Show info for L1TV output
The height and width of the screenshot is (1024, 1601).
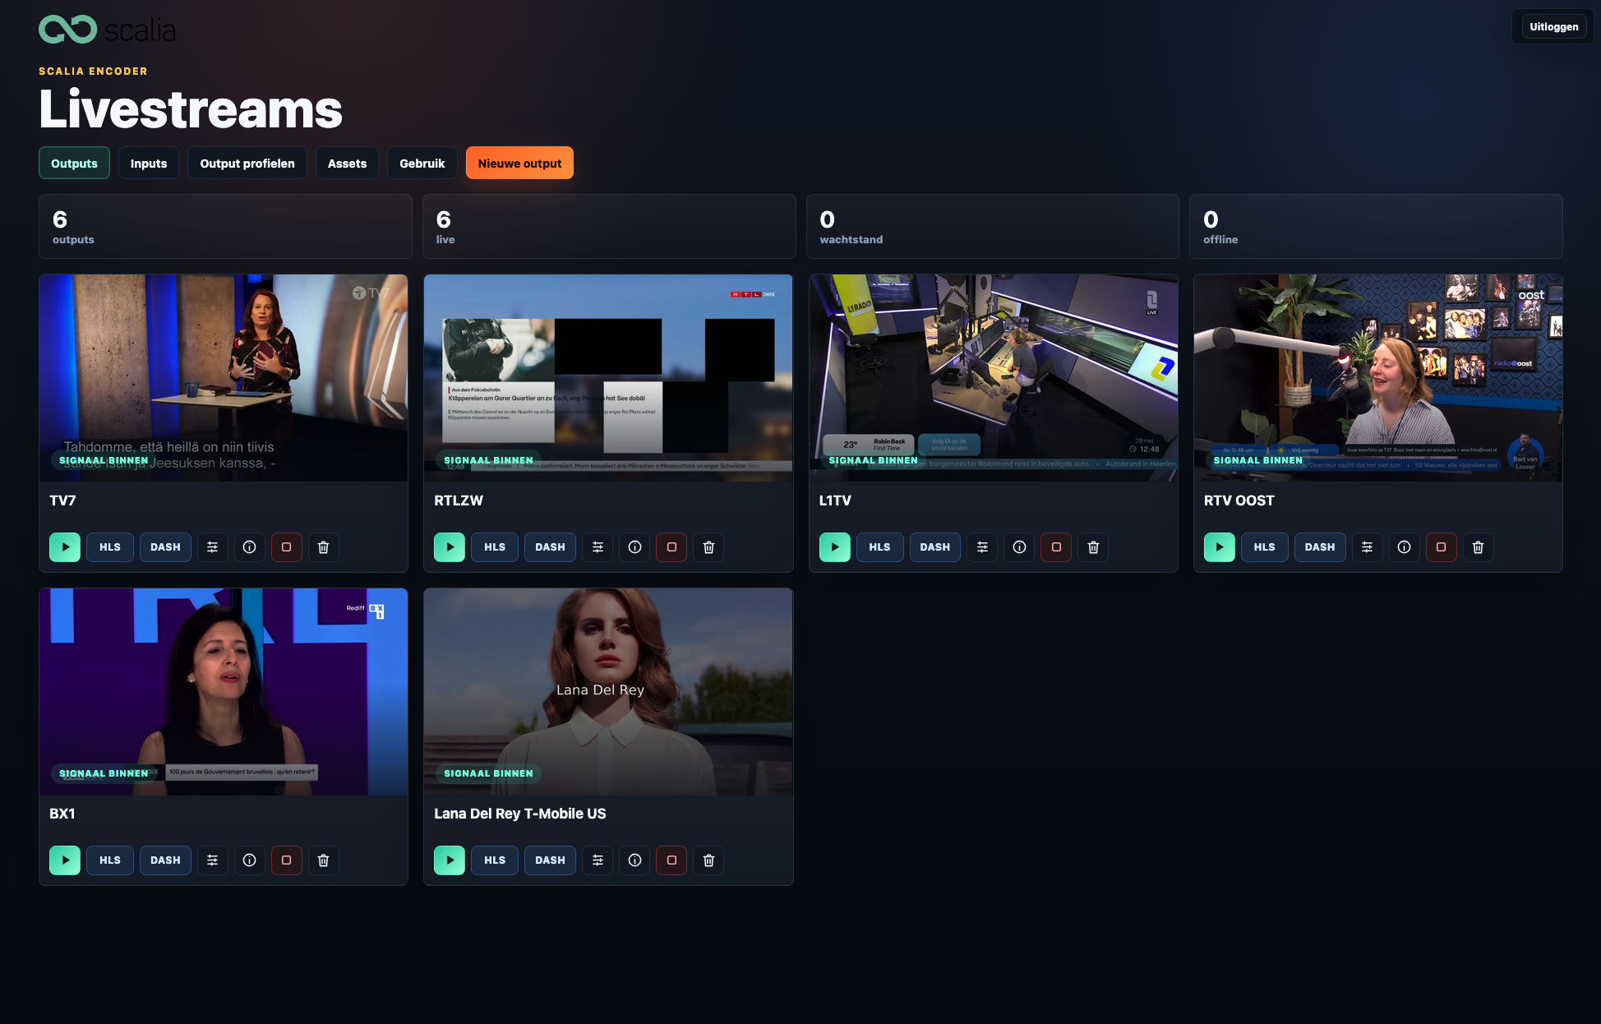(x=1019, y=547)
